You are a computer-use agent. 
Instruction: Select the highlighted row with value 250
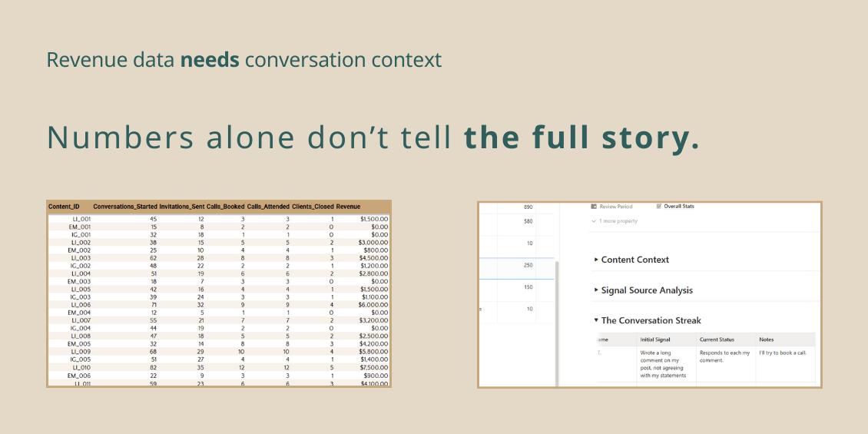[516, 269]
